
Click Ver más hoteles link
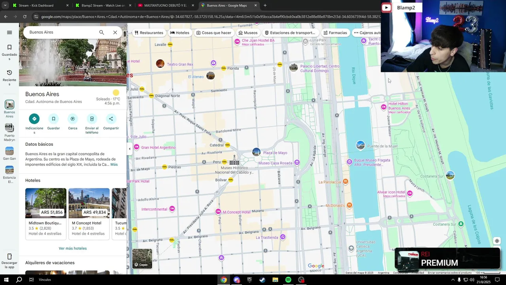(x=73, y=248)
